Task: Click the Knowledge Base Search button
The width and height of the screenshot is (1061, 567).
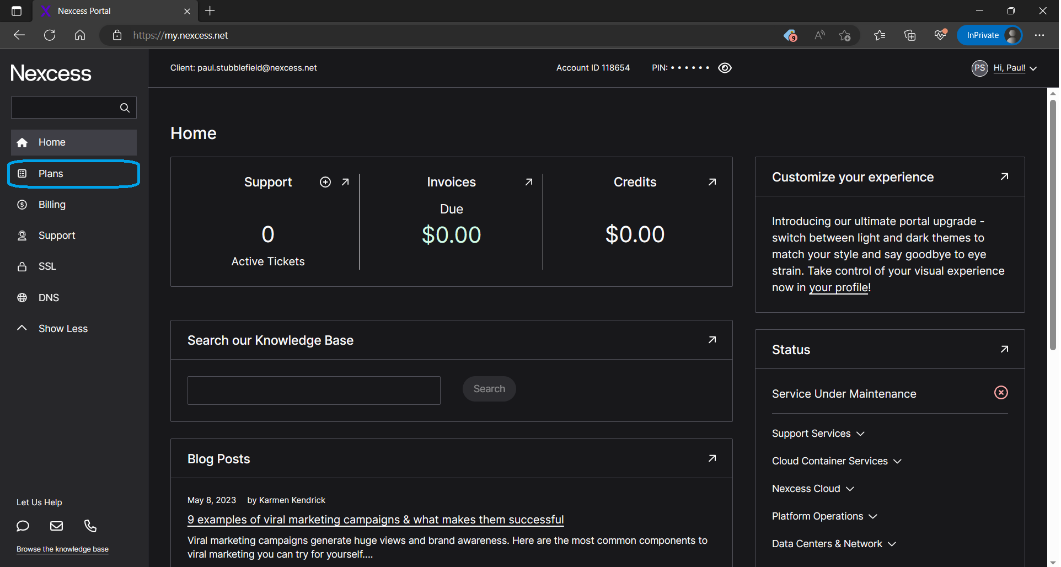Action: (489, 389)
